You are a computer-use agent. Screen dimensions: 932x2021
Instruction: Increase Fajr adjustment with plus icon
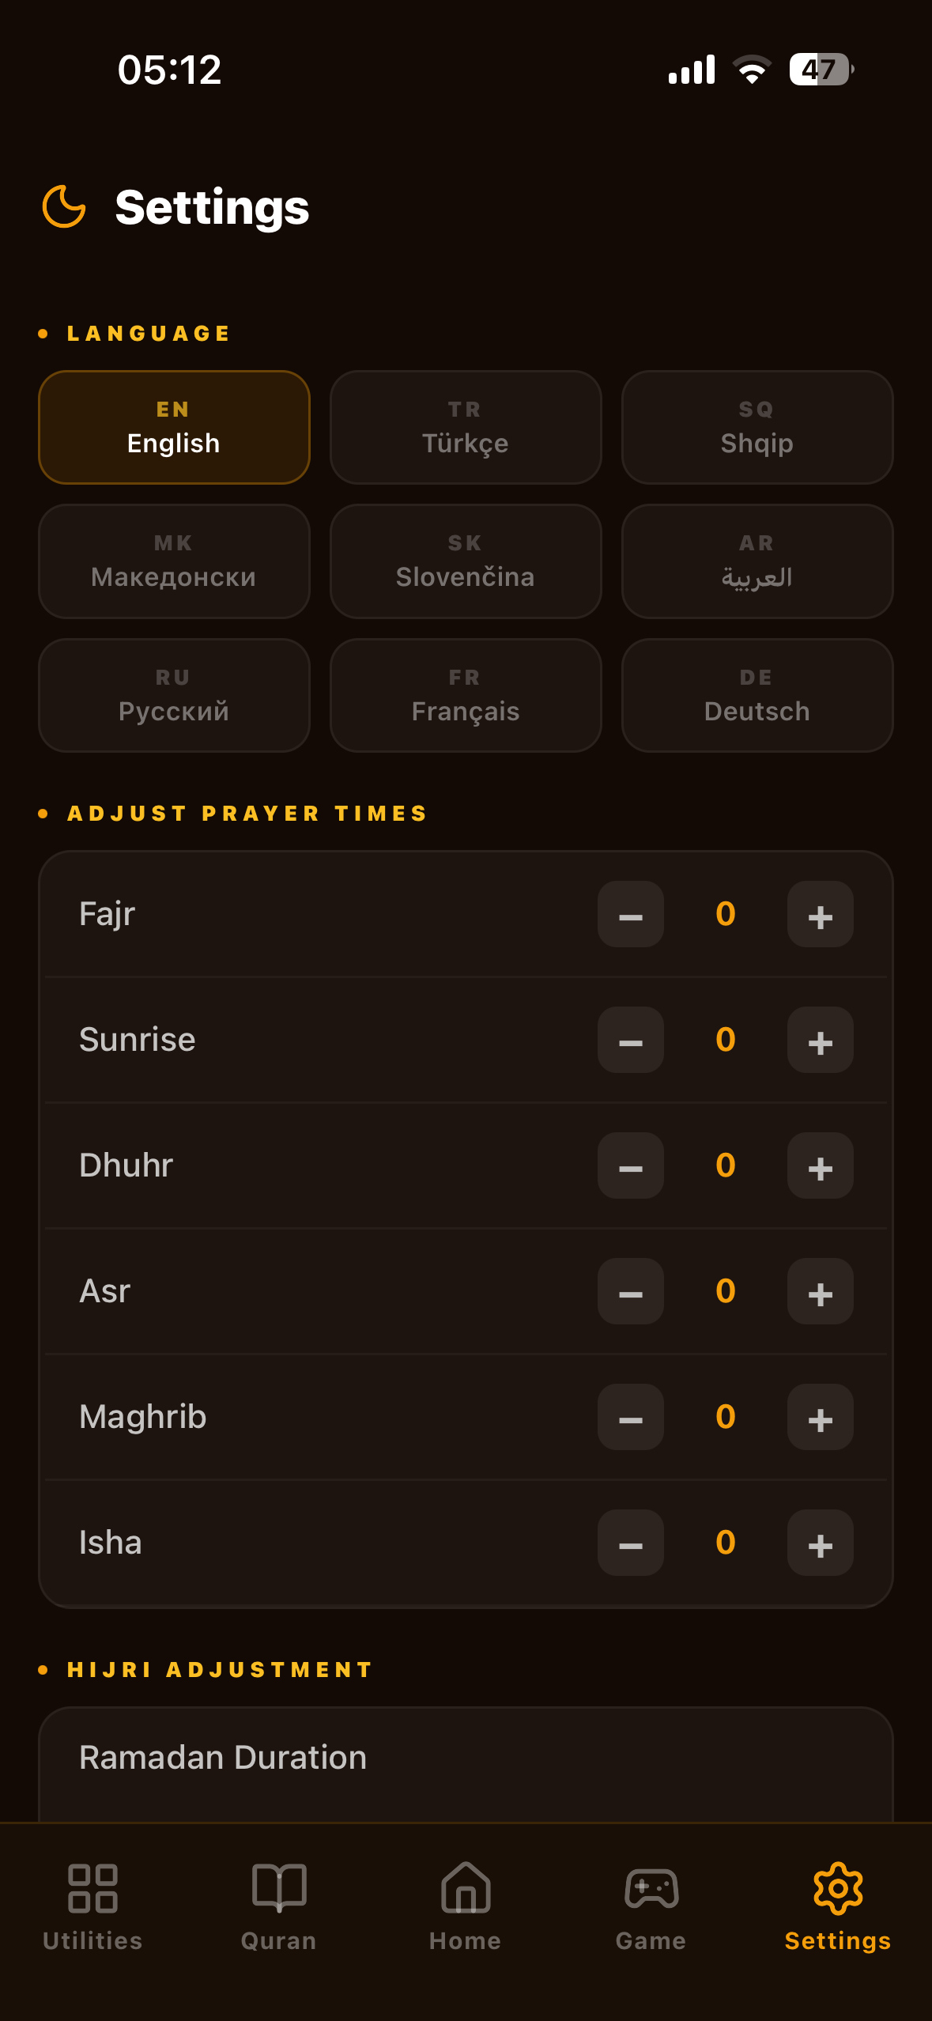point(820,914)
